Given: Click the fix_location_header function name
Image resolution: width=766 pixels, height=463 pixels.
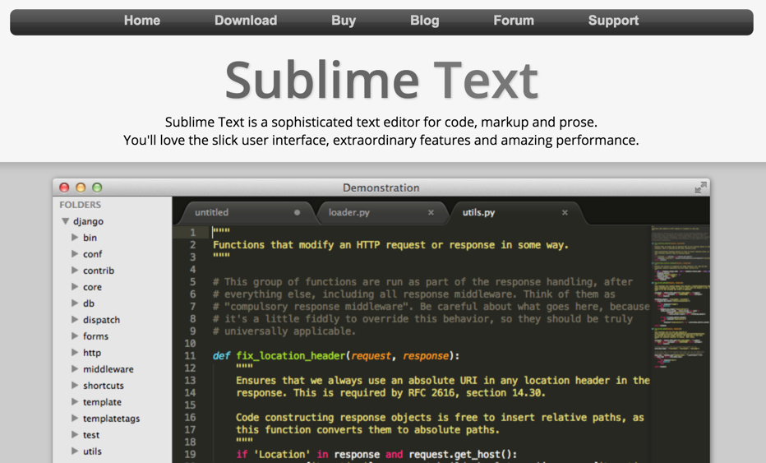Looking at the screenshot, I should 291,356.
